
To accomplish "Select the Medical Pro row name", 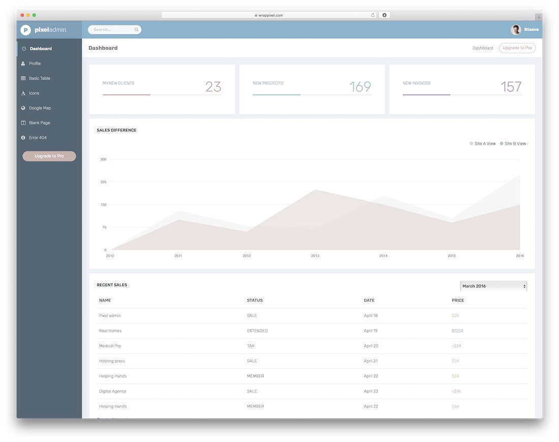I will tap(110, 346).
